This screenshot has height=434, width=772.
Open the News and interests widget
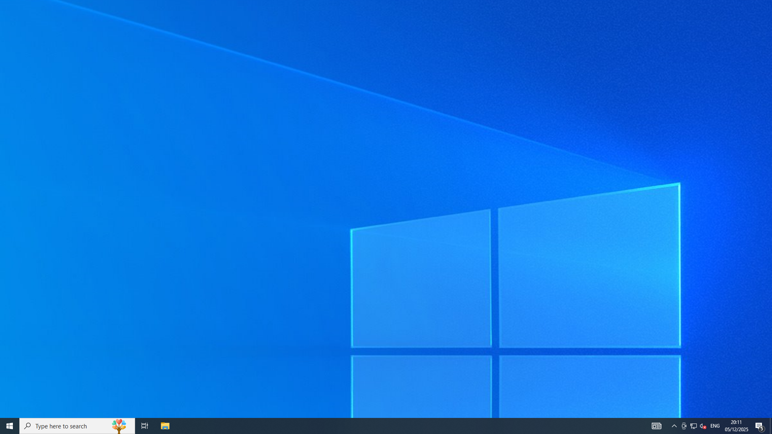point(657,426)
